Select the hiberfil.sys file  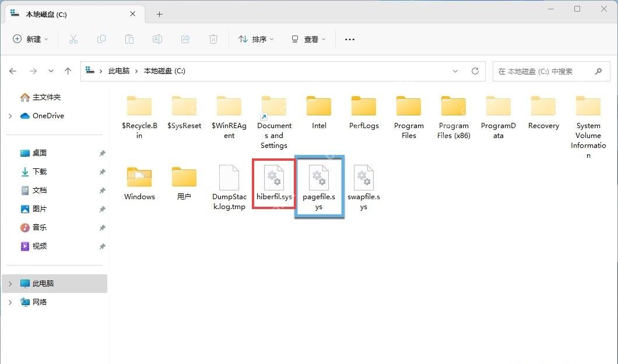click(274, 183)
